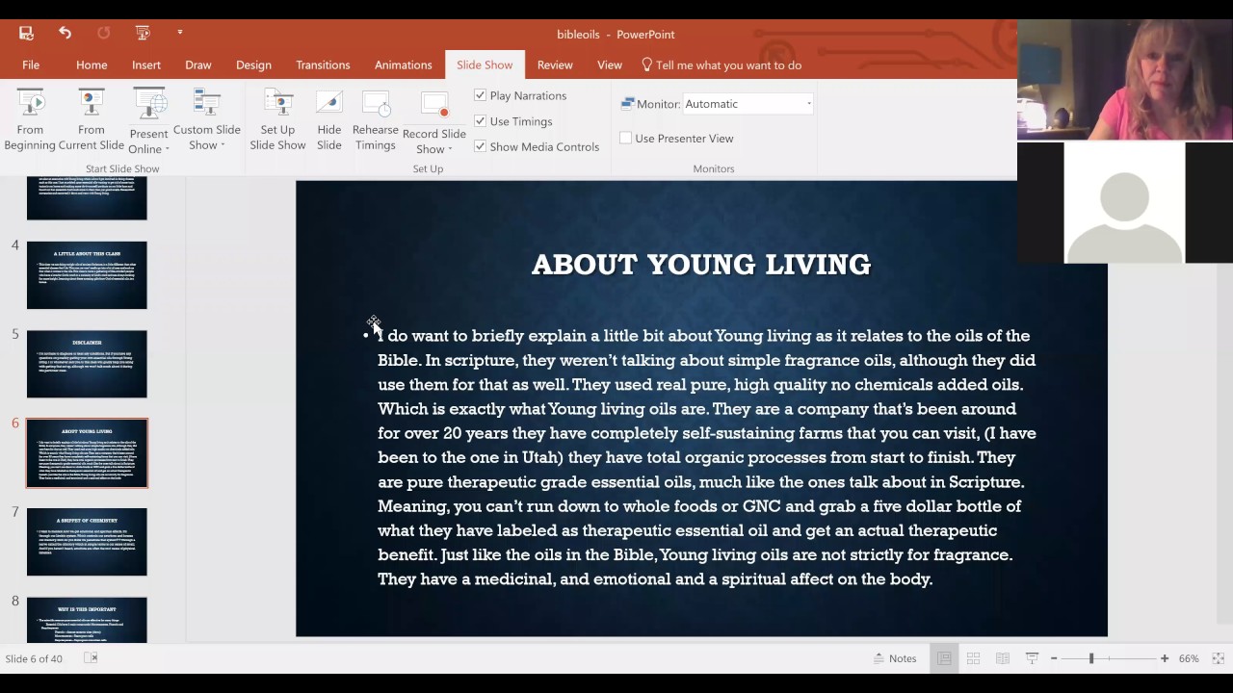Switch to Normal view in the status bar

944,658
